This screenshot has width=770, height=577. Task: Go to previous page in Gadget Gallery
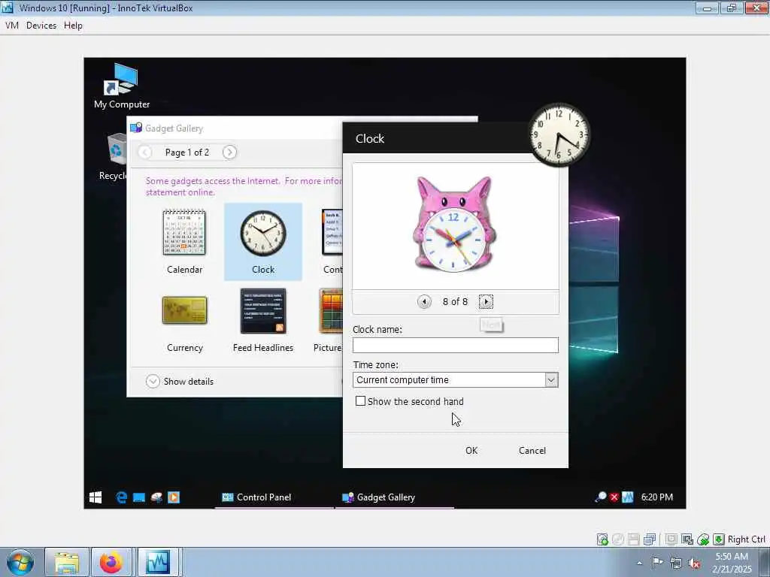145,152
